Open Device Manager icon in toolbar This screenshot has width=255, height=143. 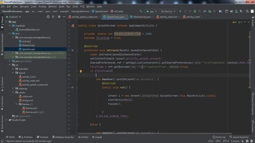tap(236, 11)
